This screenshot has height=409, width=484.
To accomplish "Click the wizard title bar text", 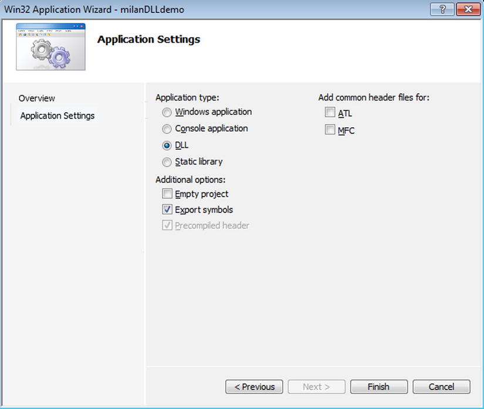I will 94,9.
